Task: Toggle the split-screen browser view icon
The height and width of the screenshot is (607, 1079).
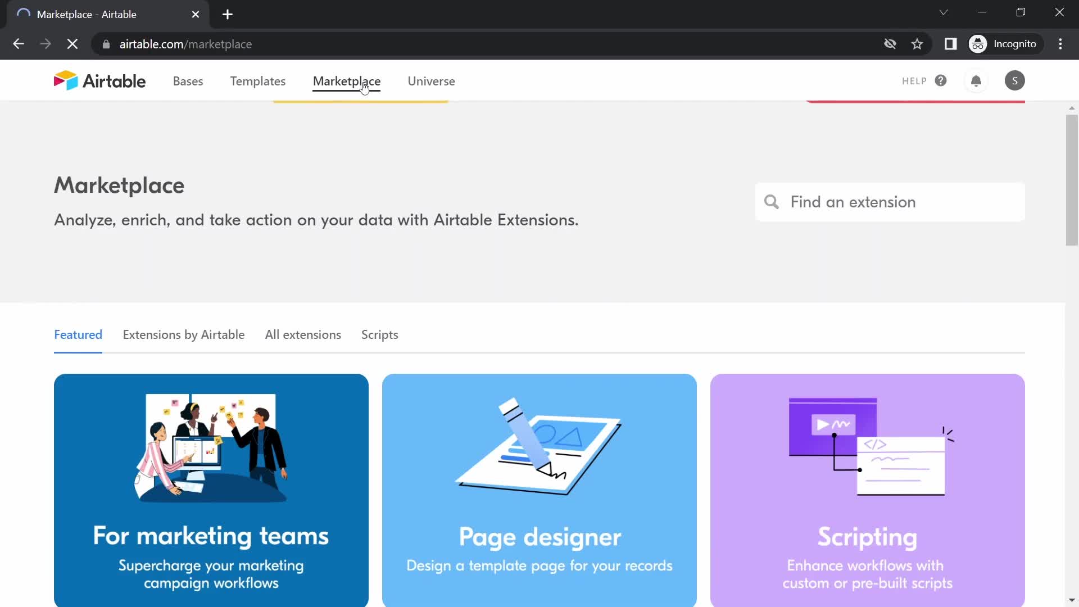Action: (951, 44)
